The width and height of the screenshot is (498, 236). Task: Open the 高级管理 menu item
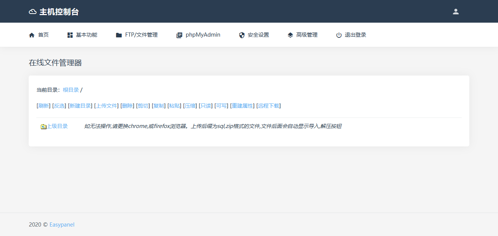pyautogui.click(x=307, y=35)
